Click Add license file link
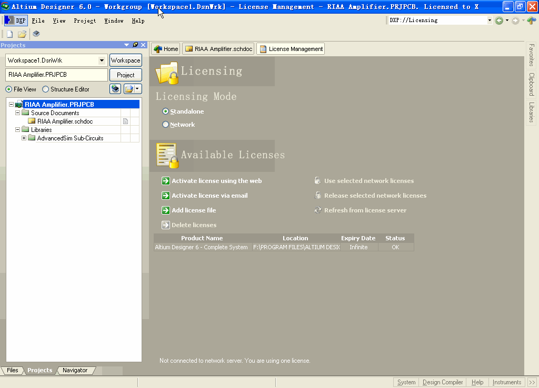The image size is (539, 388). 194,210
